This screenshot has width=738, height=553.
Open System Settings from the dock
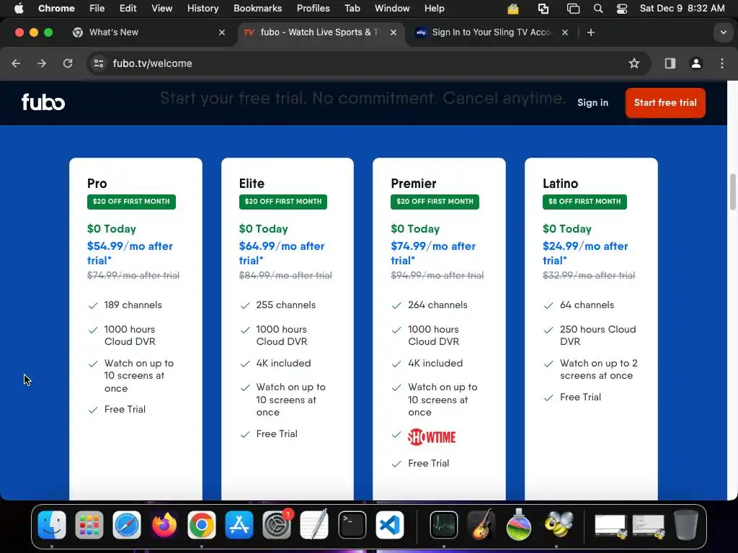277,525
